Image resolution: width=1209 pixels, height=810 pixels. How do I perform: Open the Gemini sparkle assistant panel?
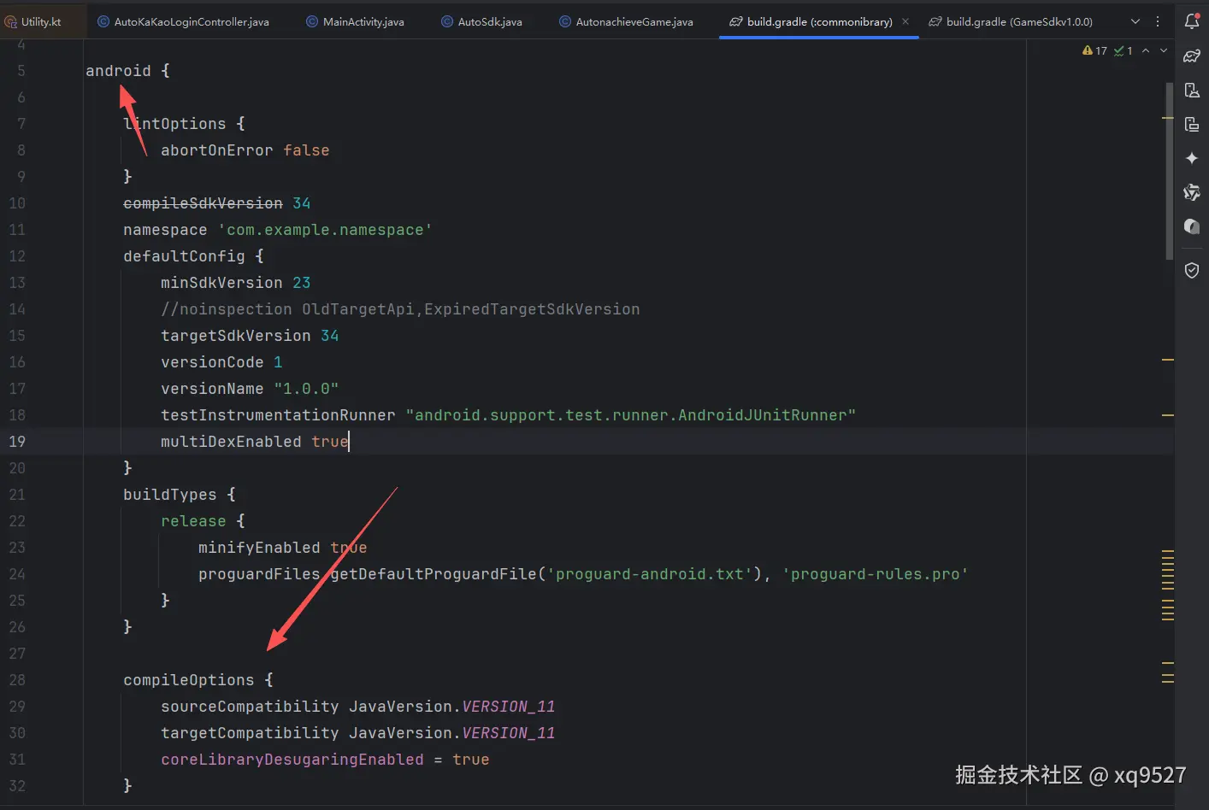(x=1192, y=158)
